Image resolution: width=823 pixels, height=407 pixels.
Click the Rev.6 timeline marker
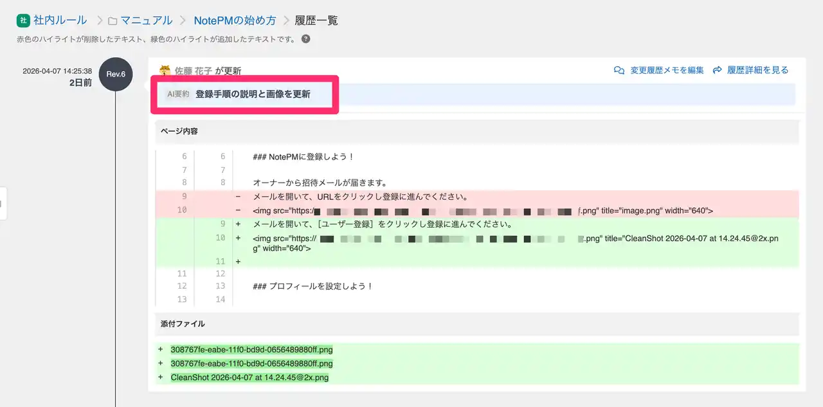[x=116, y=74]
